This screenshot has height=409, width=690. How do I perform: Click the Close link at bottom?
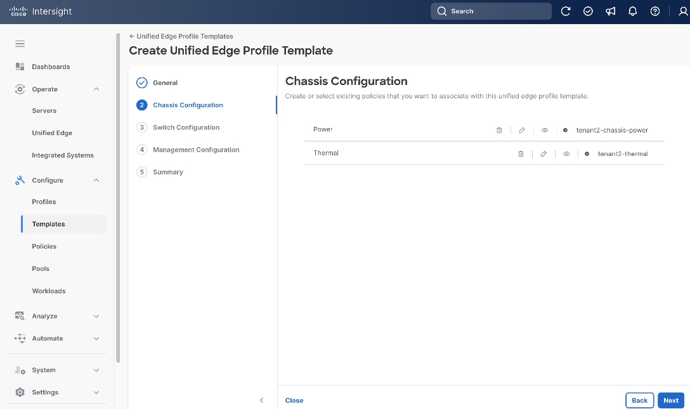[x=294, y=400]
